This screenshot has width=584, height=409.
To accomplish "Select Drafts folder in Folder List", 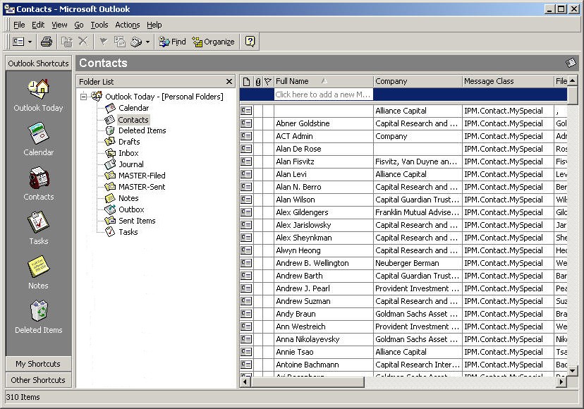I will point(129,142).
